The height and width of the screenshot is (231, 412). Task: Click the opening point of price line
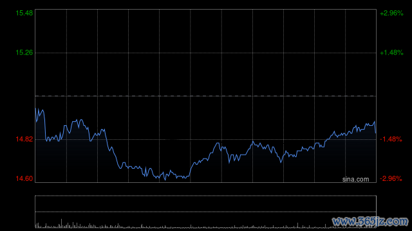coord(35,108)
